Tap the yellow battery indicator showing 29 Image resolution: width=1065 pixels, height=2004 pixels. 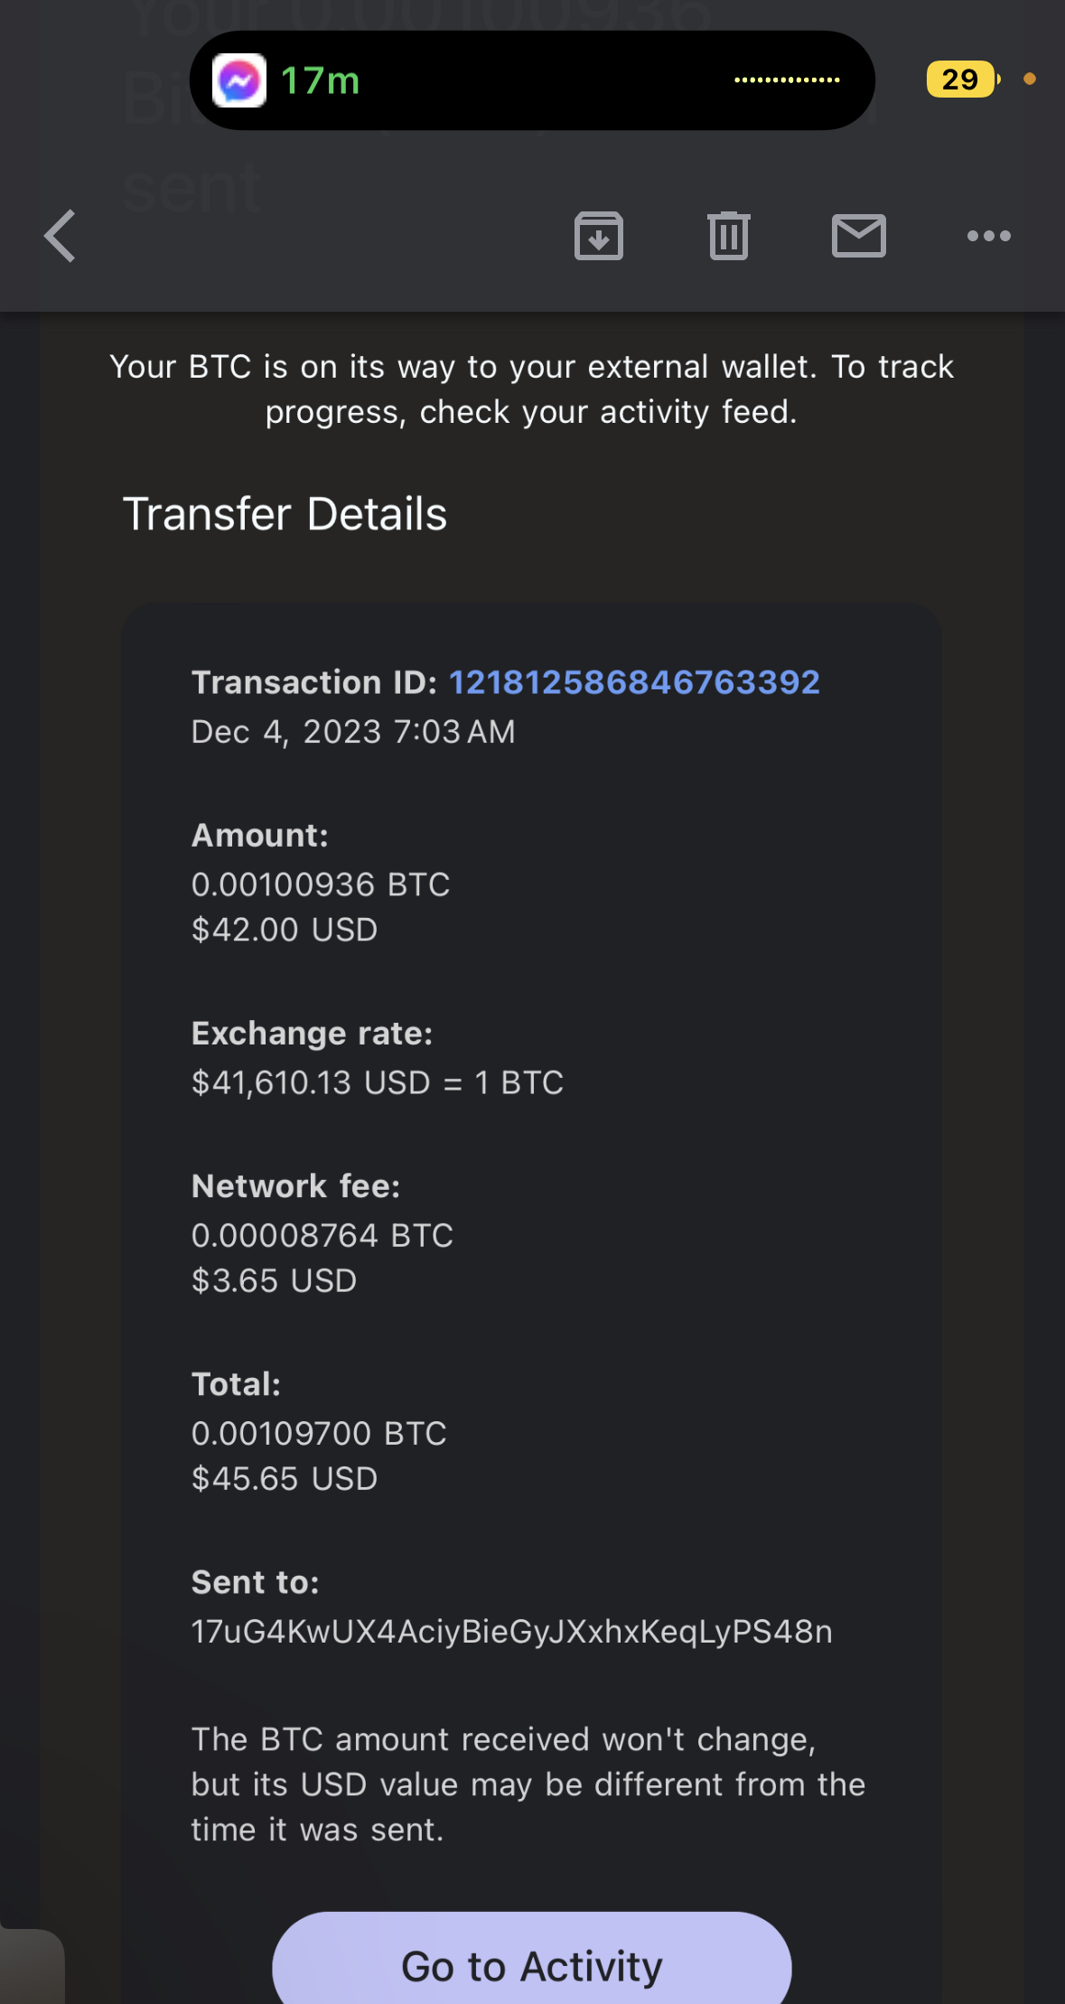coord(961,80)
